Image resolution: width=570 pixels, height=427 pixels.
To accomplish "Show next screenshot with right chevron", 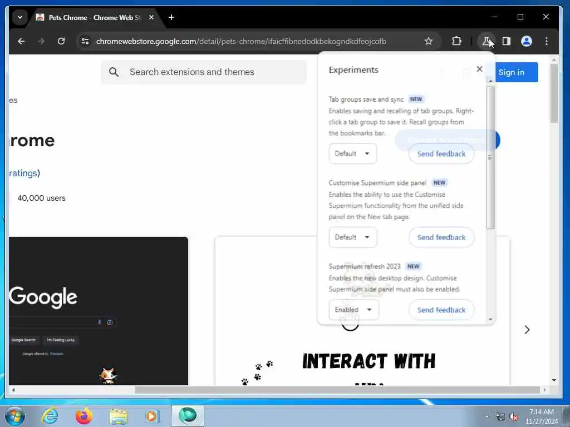I will [527, 330].
